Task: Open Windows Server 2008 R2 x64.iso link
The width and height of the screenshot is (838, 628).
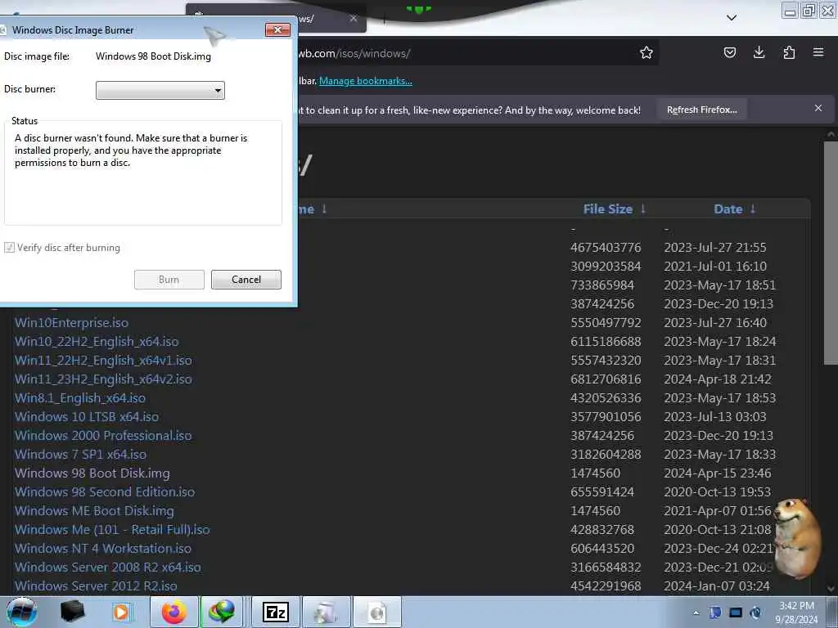Action: [107, 567]
